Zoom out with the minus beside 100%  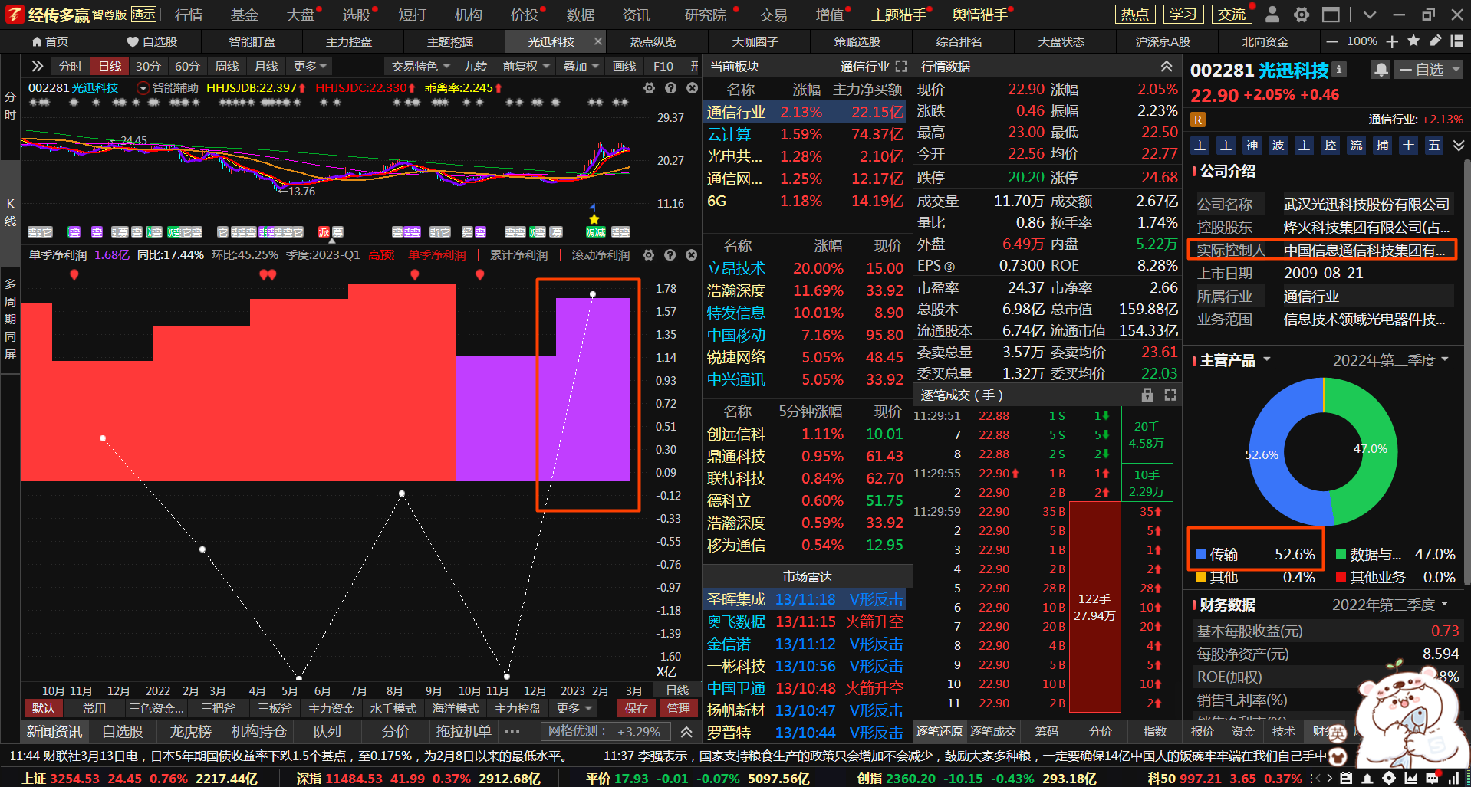point(1332,41)
